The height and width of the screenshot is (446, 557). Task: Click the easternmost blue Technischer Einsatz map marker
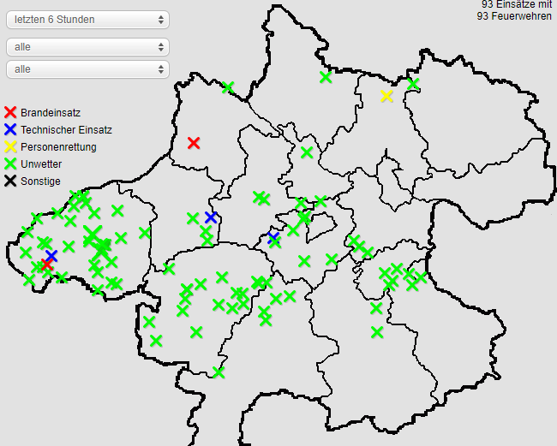point(273,237)
